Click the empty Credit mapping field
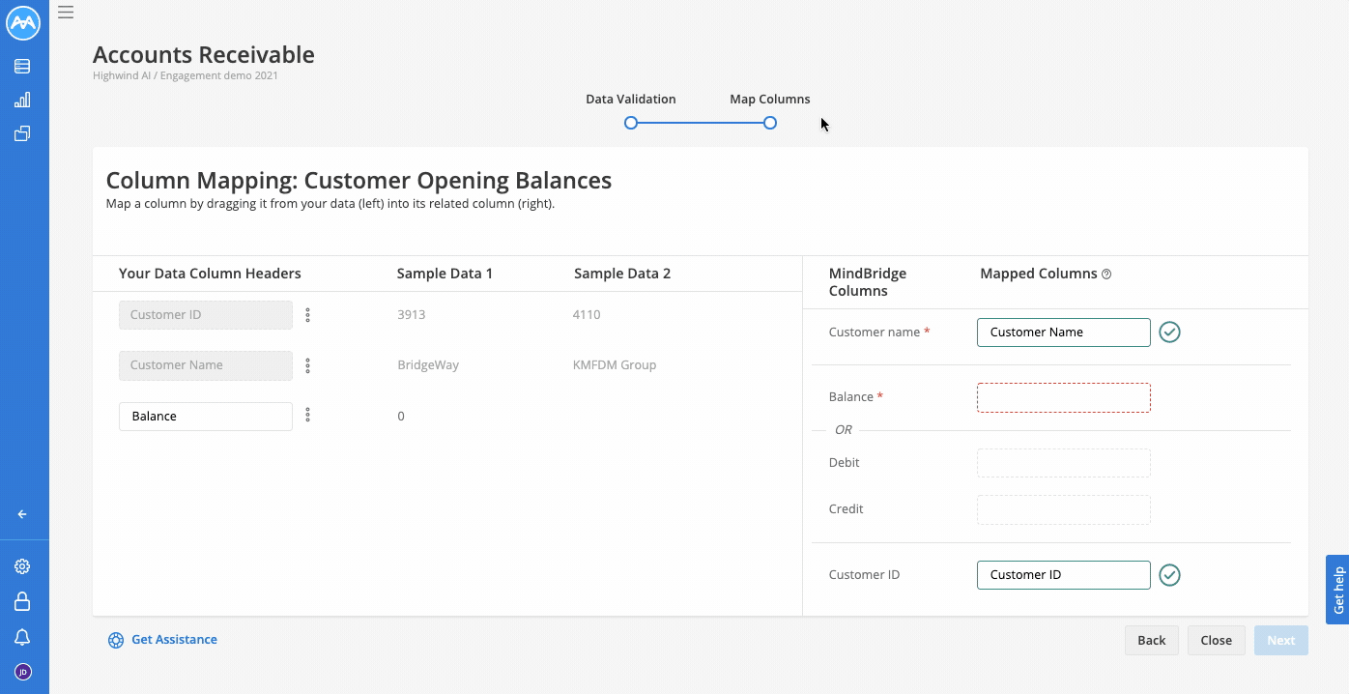 pos(1064,509)
